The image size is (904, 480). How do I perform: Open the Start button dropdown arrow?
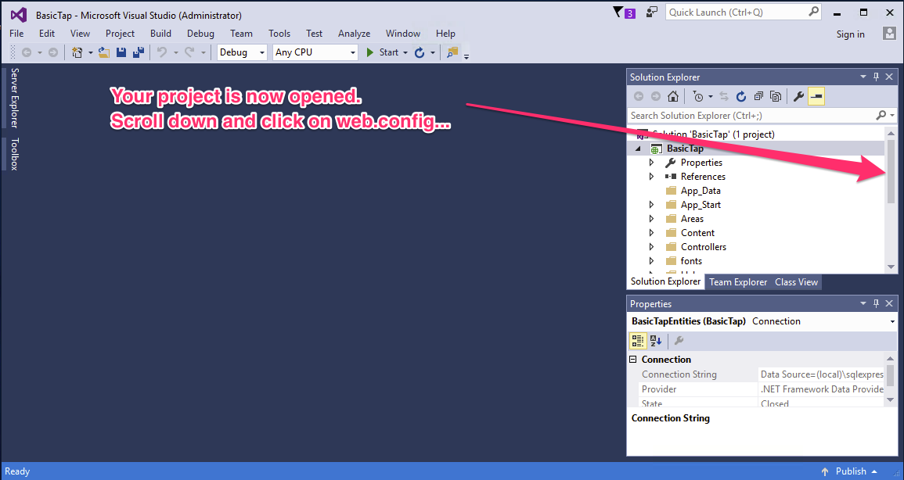(x=405, y=53)
